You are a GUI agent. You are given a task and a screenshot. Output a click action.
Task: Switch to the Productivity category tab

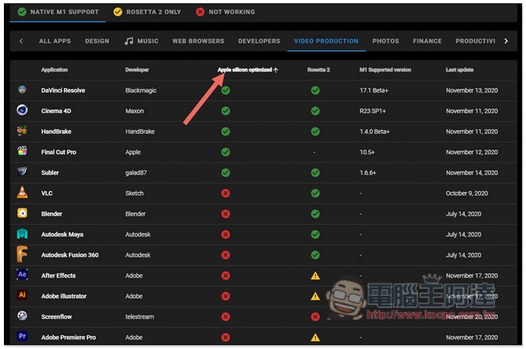tap(475, 41)
